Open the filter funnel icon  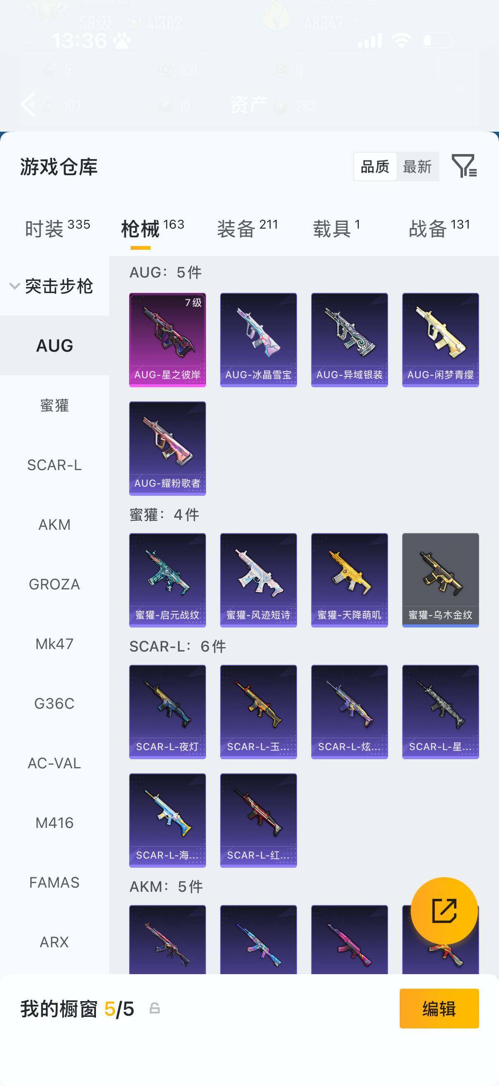pos(464,166)
